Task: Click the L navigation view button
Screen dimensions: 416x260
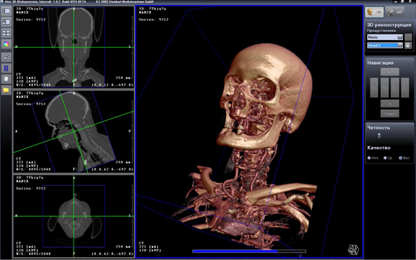Action: pos(405,88)
